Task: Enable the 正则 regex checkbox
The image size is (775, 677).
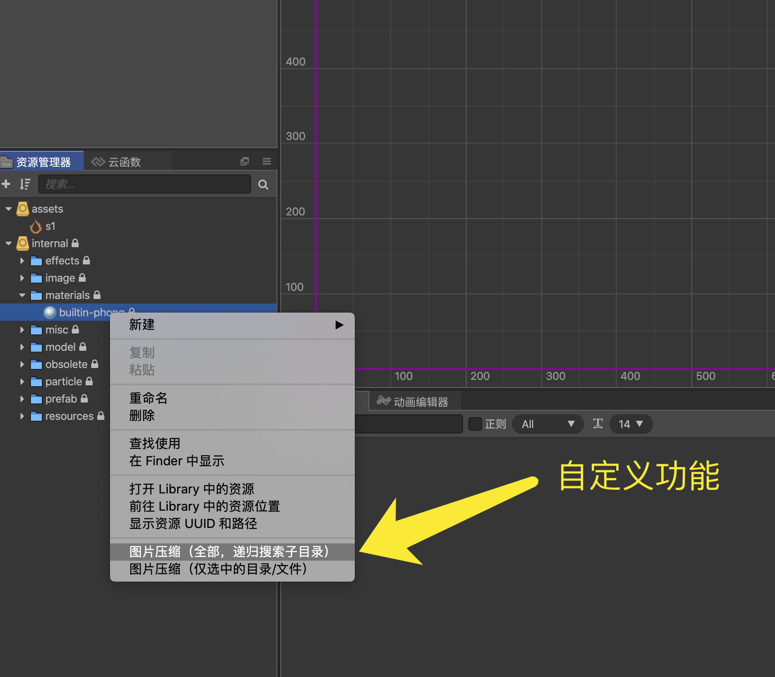Action: [x=475, y=424]
